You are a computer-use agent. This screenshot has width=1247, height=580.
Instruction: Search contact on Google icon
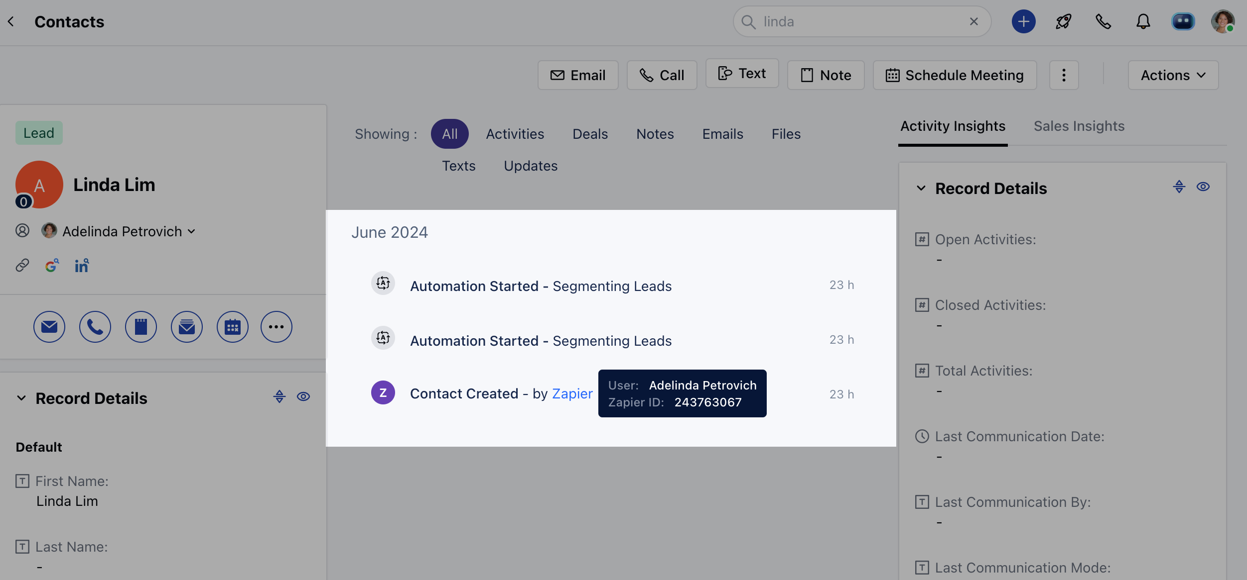[52, 266]
